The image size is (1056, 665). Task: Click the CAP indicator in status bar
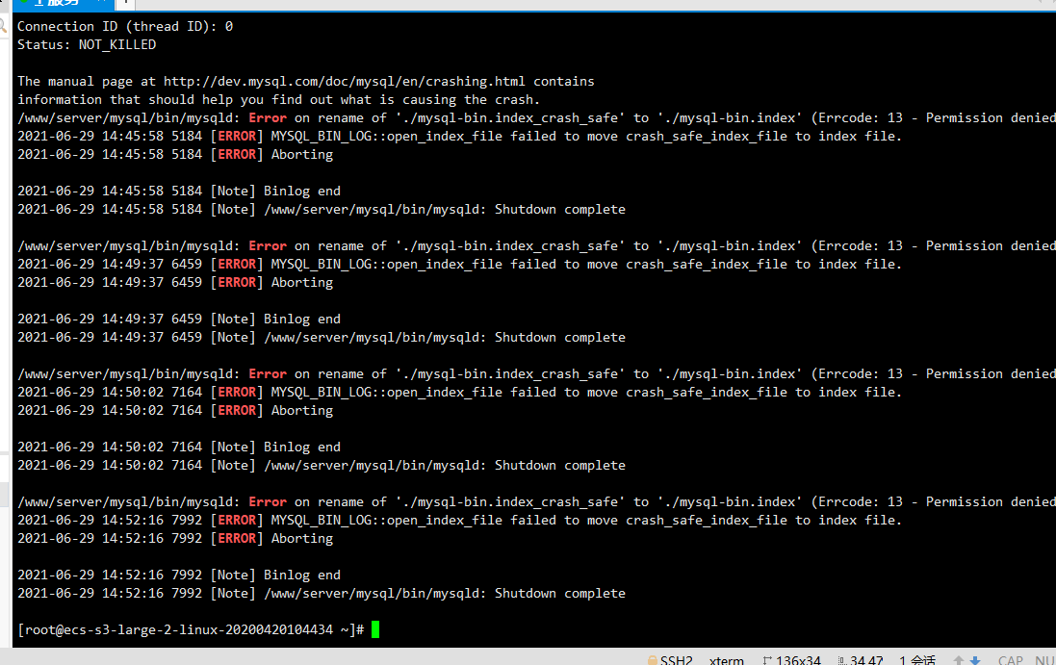pos(1010,660)
